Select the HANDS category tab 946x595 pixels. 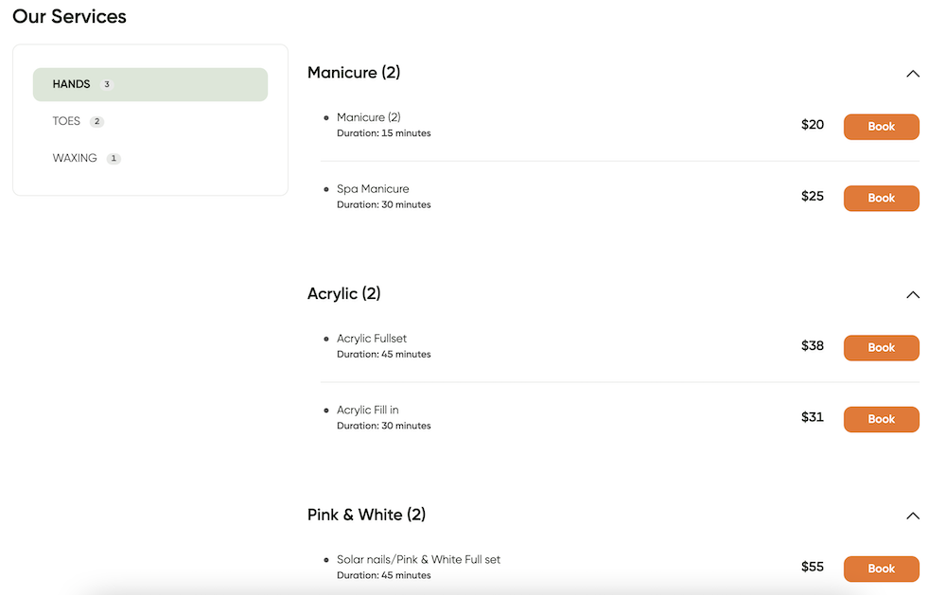click(150, 84)
